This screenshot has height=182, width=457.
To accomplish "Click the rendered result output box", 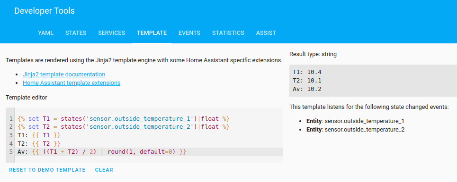I will coord(373,81).
